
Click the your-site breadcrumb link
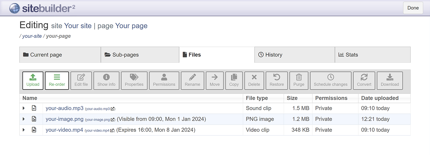pos(32,36)
